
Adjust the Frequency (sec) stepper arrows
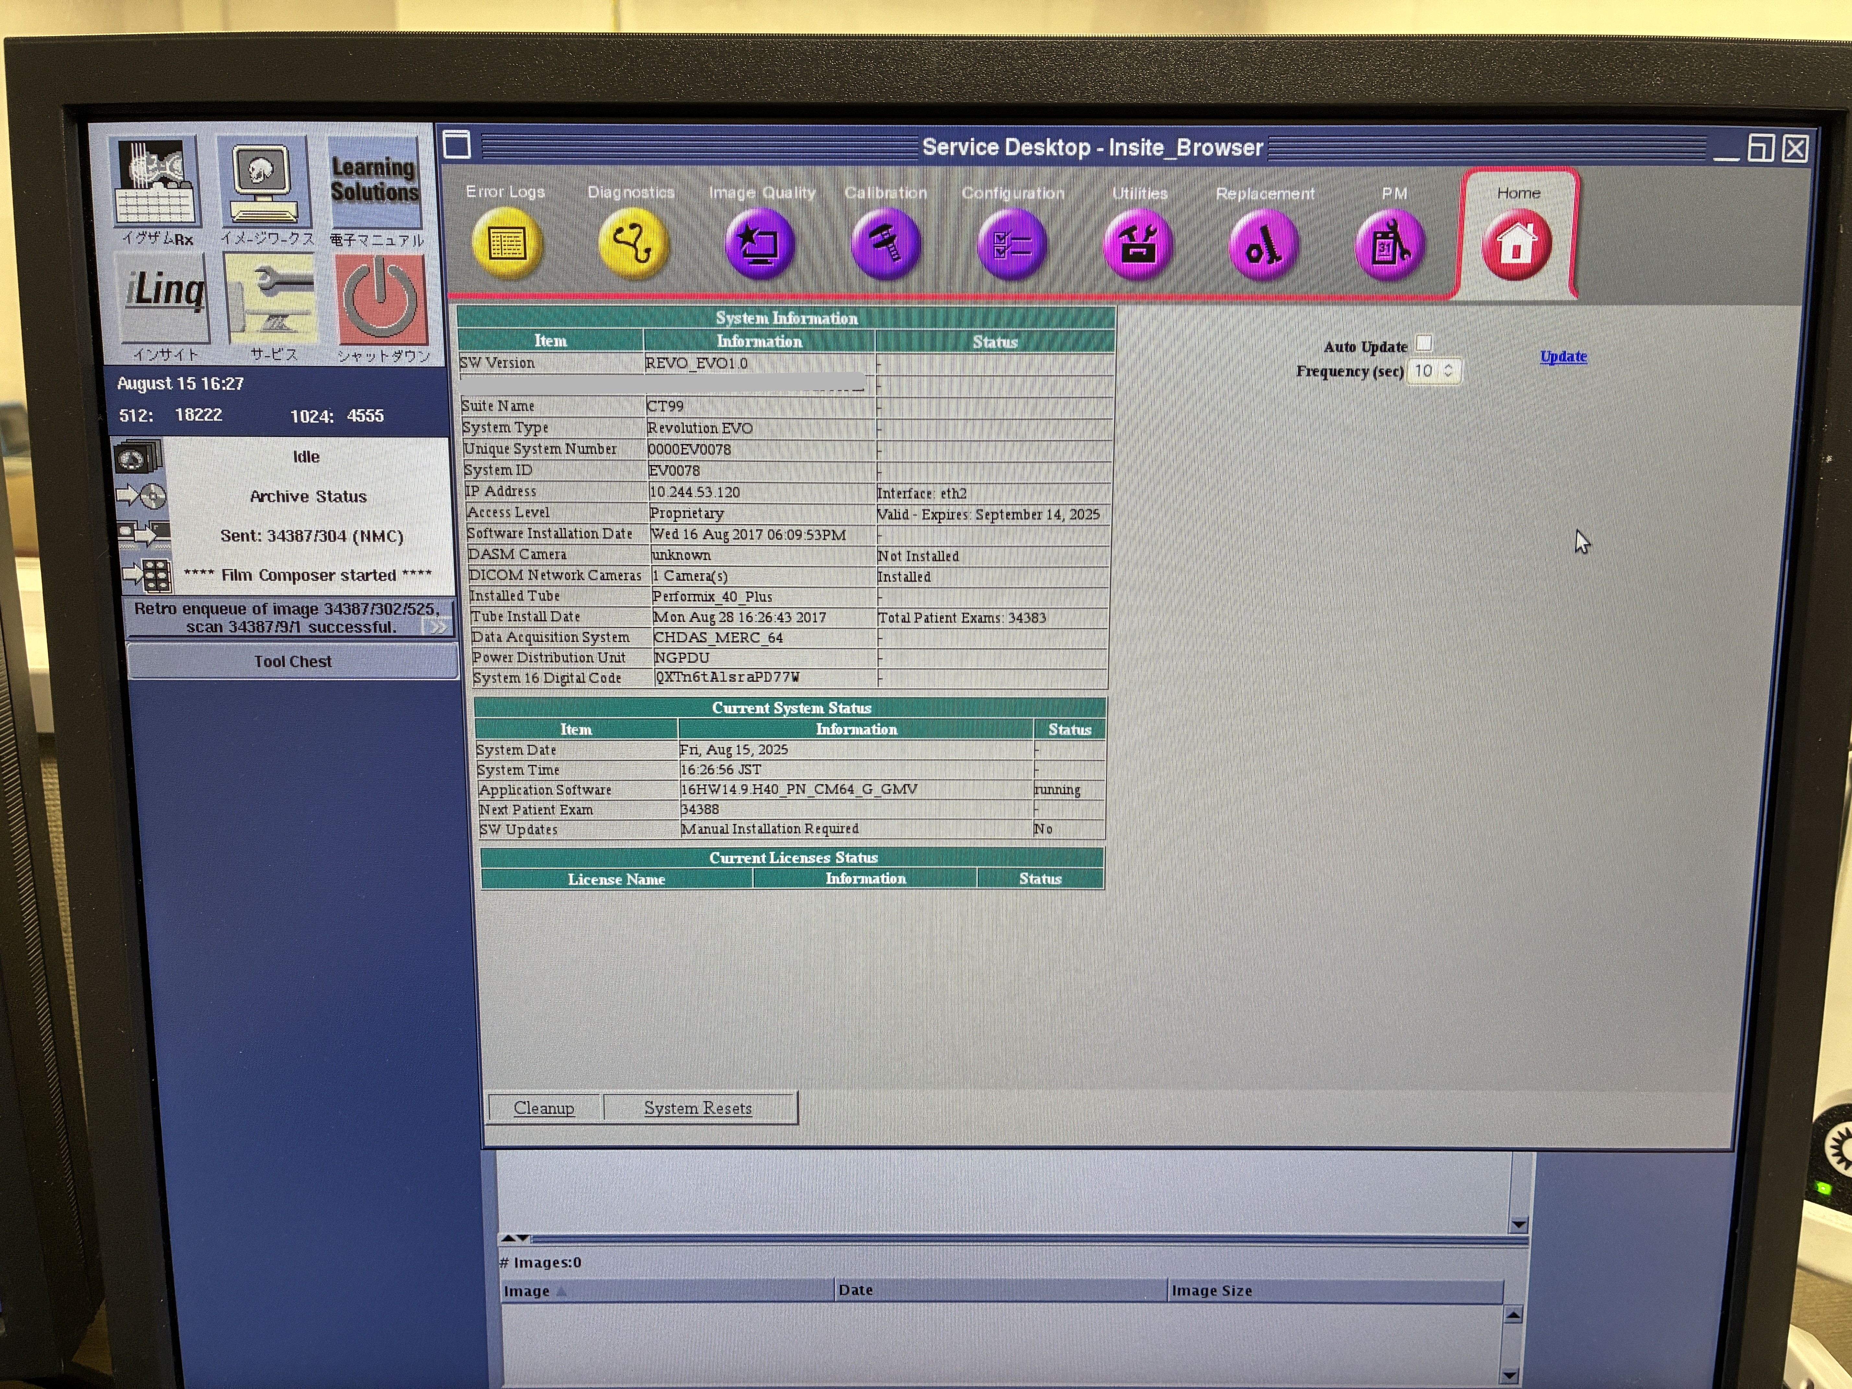click(x=1448, y=370)
